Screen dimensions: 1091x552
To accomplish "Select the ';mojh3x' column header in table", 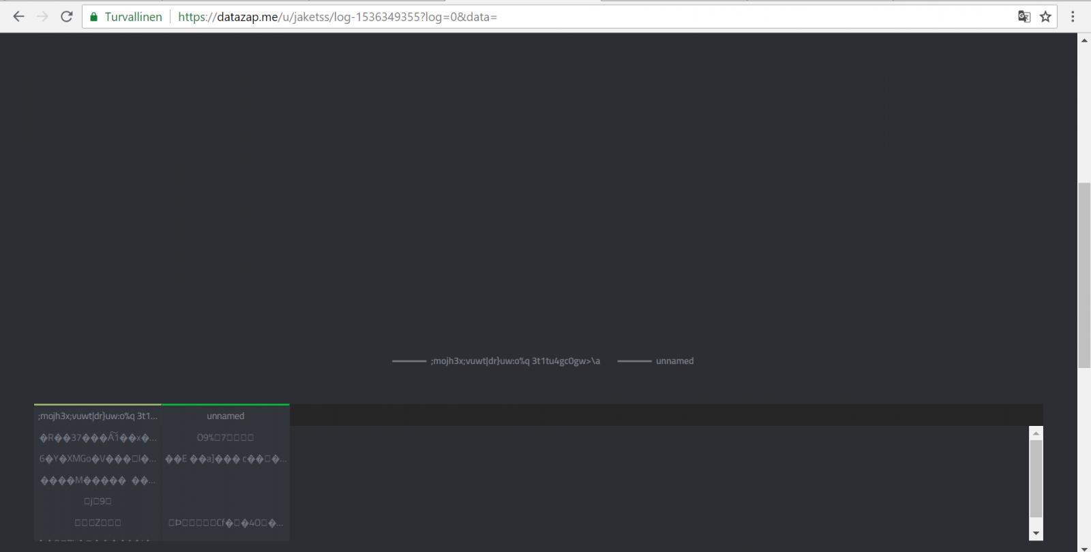I will coord(98,416).
